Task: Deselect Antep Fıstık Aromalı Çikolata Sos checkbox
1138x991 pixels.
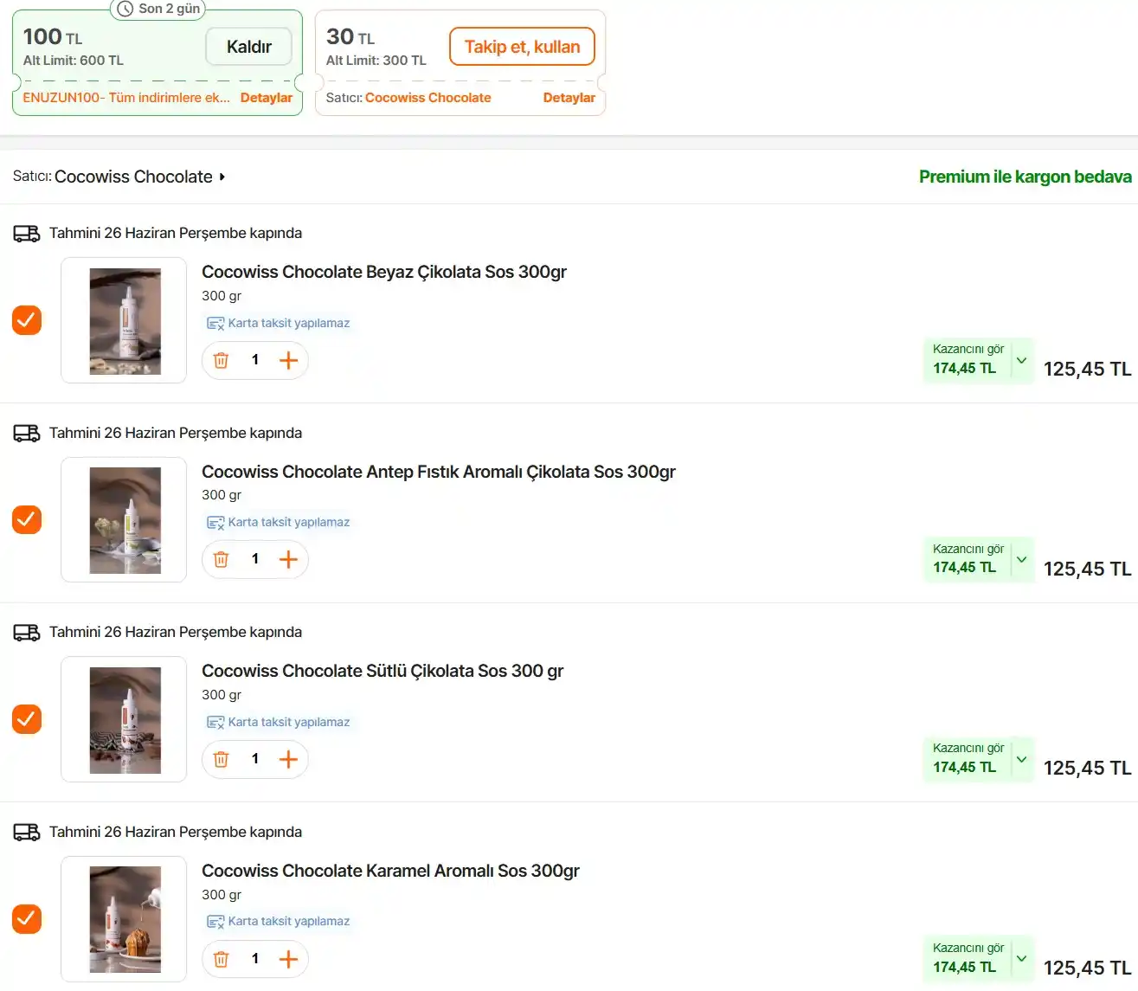Action: tap(27, 519)
